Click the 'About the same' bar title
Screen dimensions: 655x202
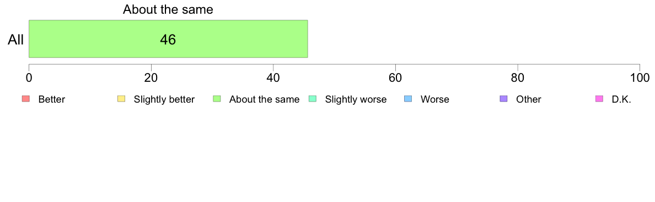pos(168,9)
